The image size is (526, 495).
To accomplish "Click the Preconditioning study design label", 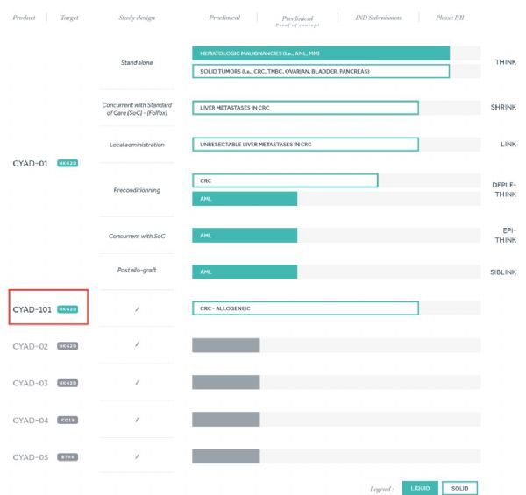I will [137, 190].
